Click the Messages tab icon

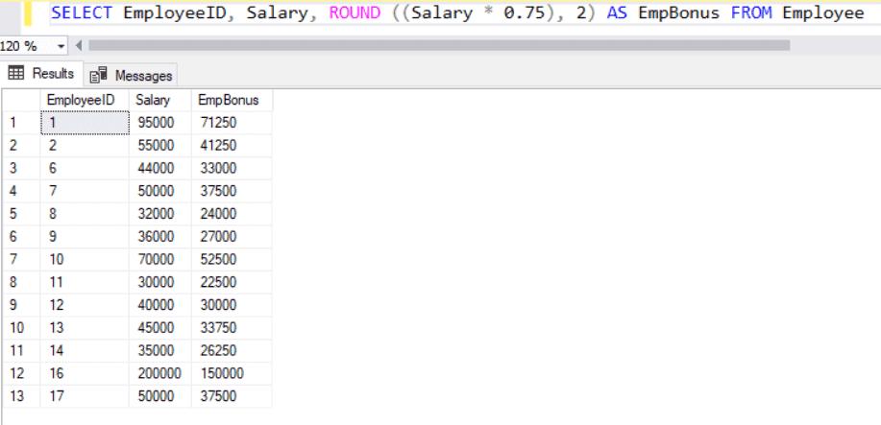coord(98,76)
